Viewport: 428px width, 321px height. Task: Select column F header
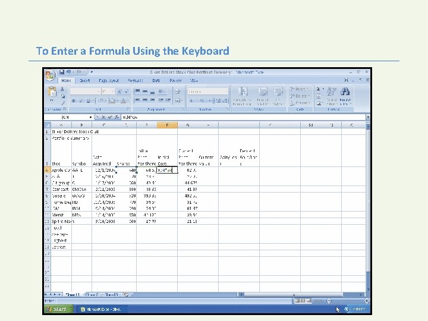coord(167,125)
